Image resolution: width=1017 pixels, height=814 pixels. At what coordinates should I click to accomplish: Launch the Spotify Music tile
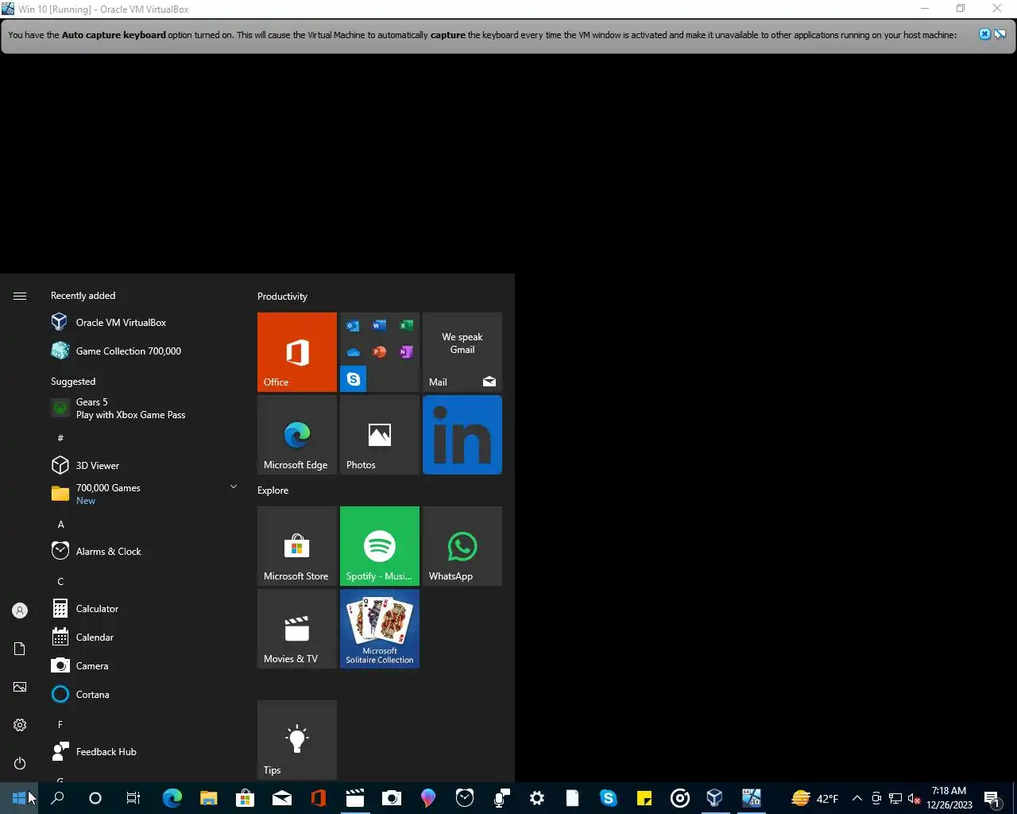[x=380, y=546]
